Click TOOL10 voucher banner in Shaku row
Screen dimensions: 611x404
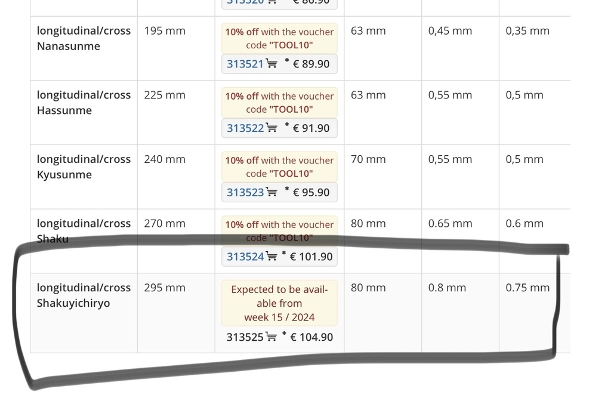[x=279, y=231]
